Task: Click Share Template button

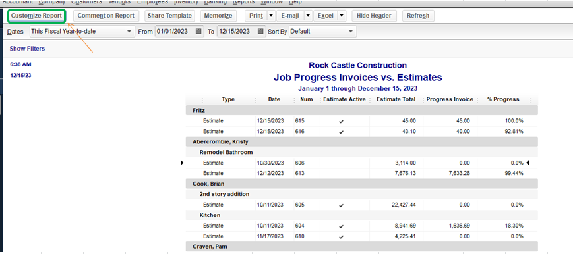Action: point(169,16)
